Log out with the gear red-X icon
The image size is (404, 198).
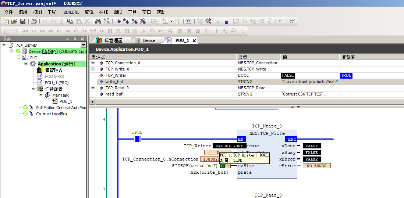pos(208,21)
